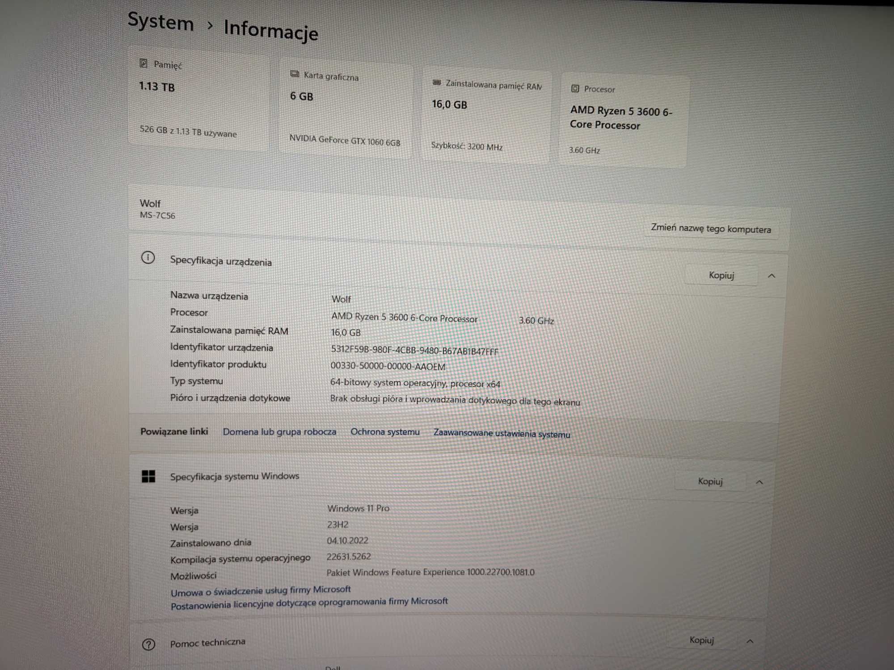This screenshot has height=670, width=894.
Task: Collapse the Specyfikacja systemu Windows section
Action: pos(759,482)
